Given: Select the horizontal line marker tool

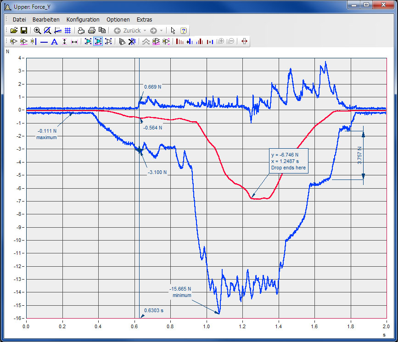Looking at the screenshot, I should (x=44, y=42).
